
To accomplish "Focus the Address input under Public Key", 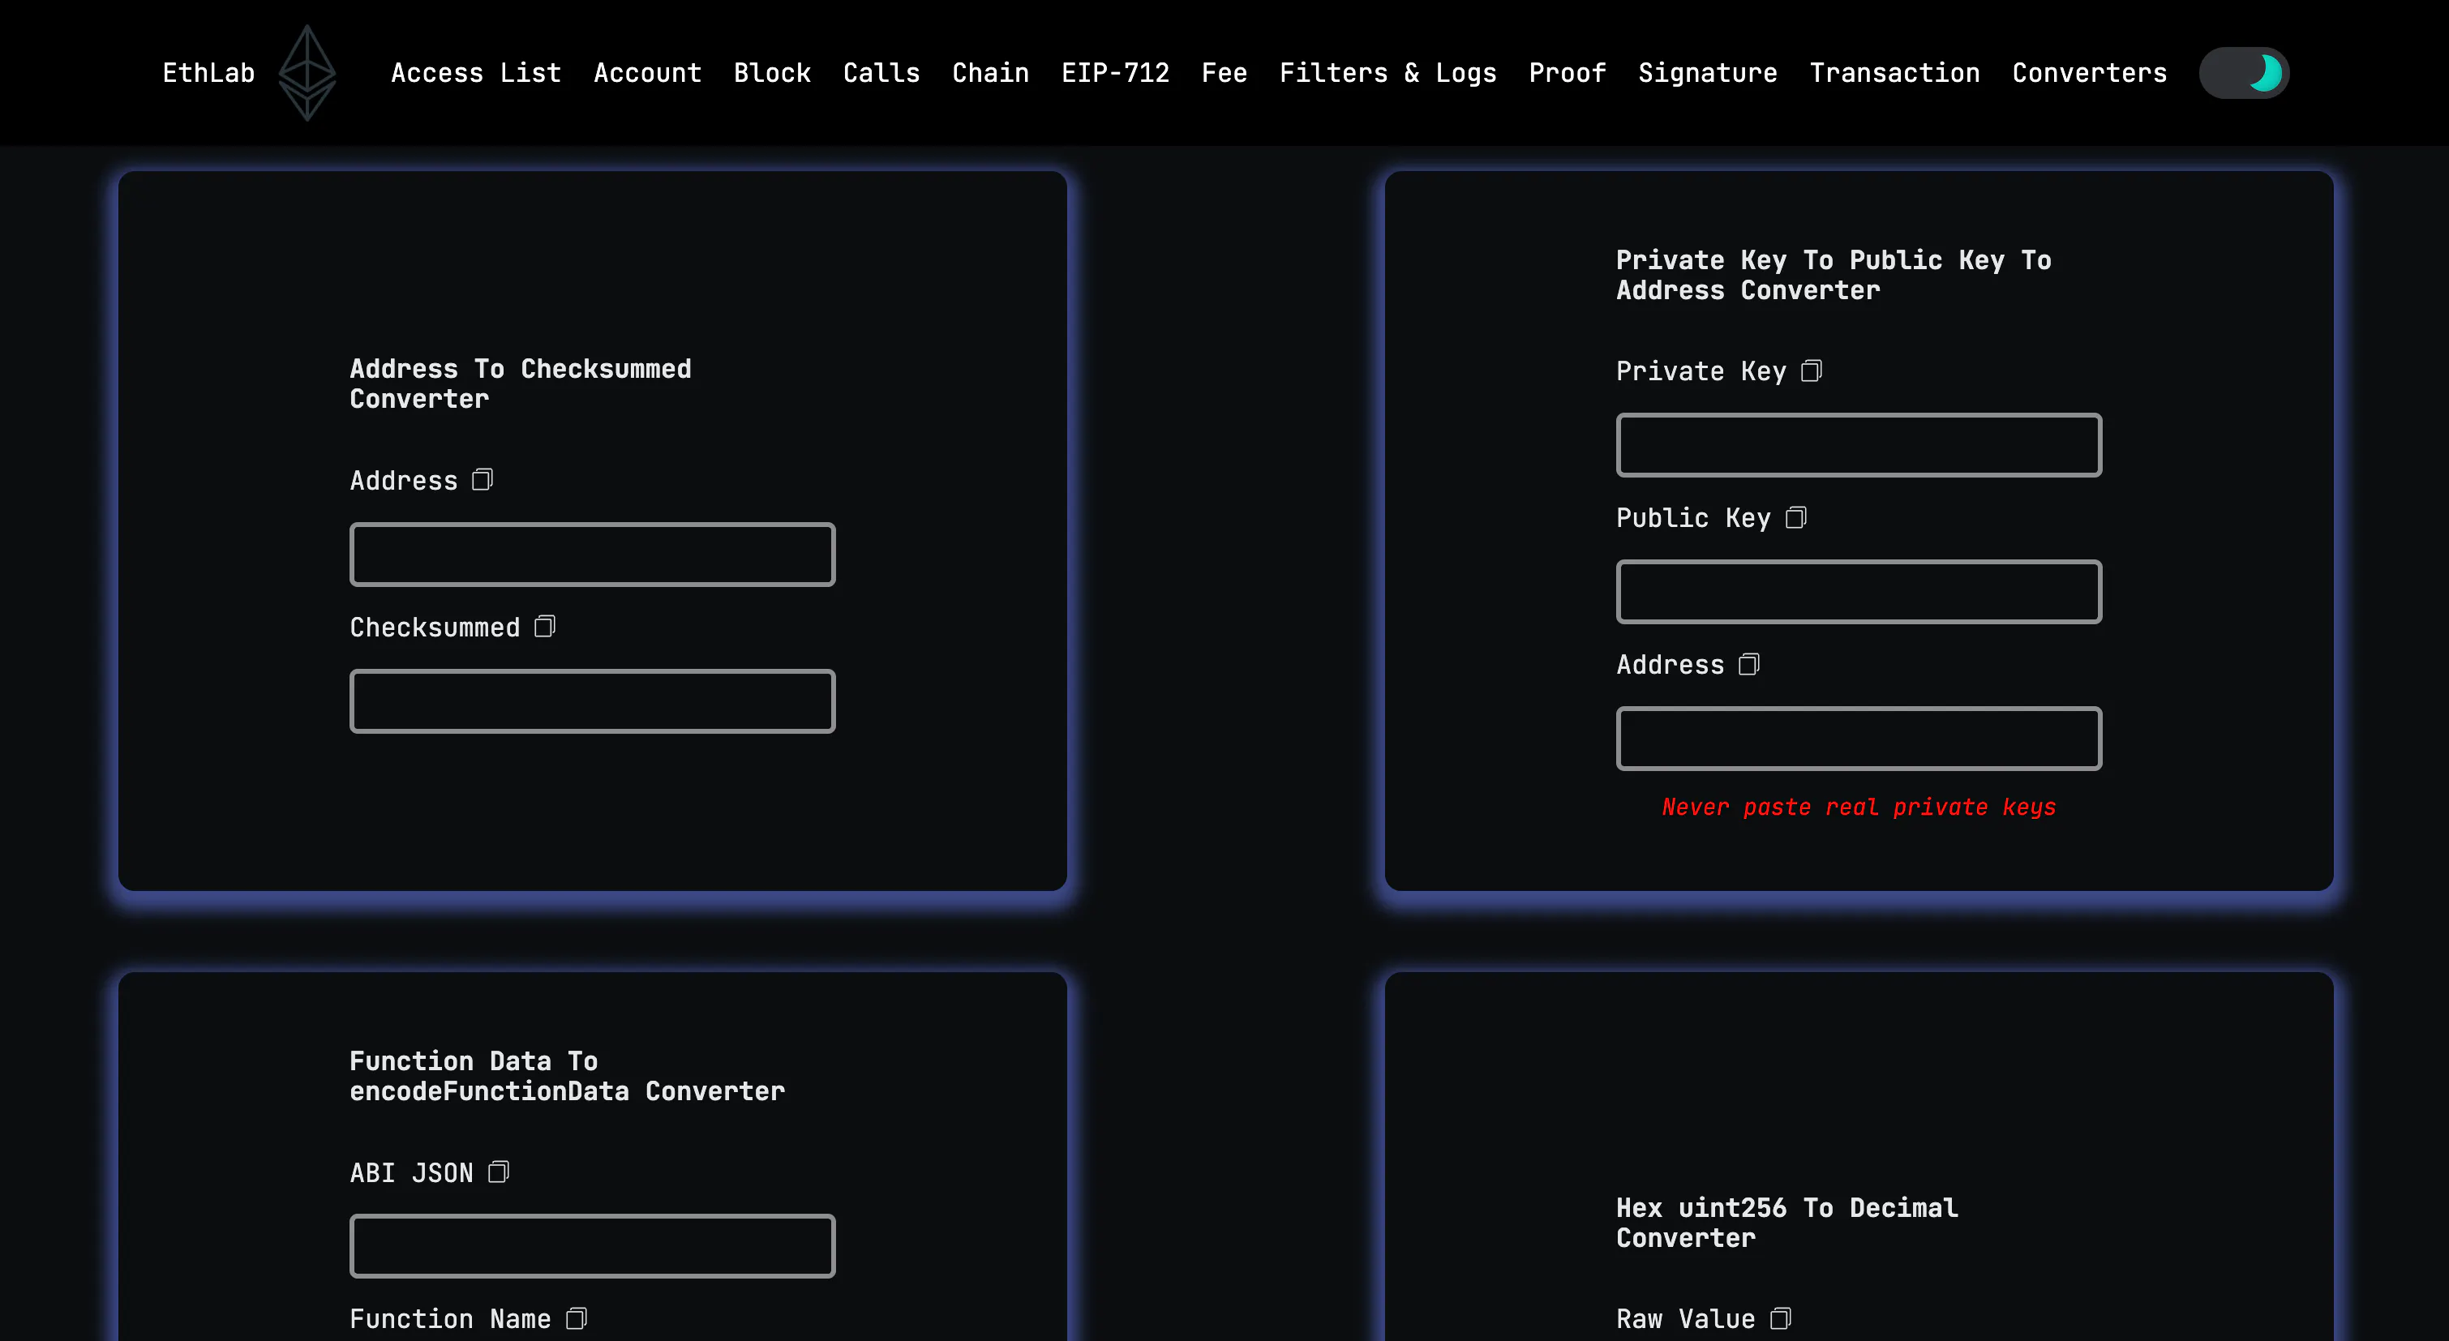I will tap(1859, 739).
